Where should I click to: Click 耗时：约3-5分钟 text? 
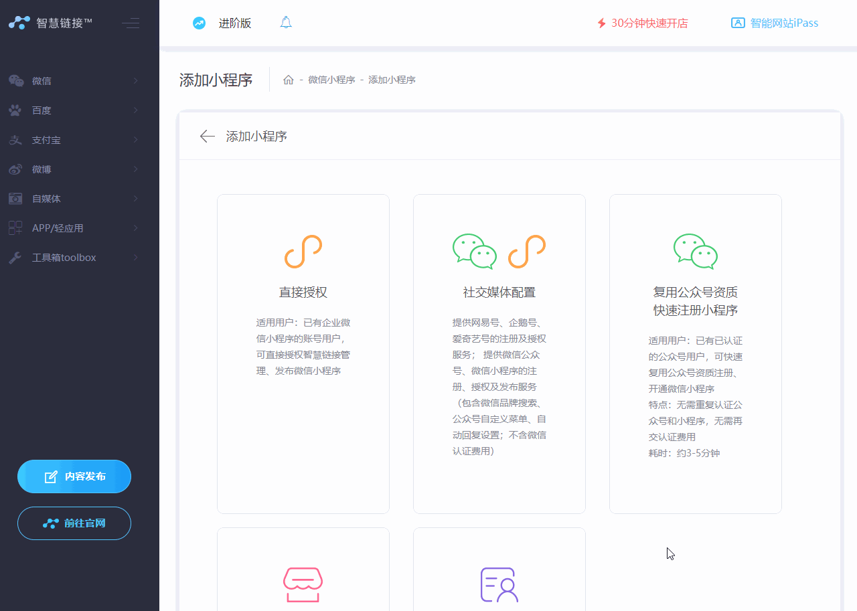[x=684, y=453]
